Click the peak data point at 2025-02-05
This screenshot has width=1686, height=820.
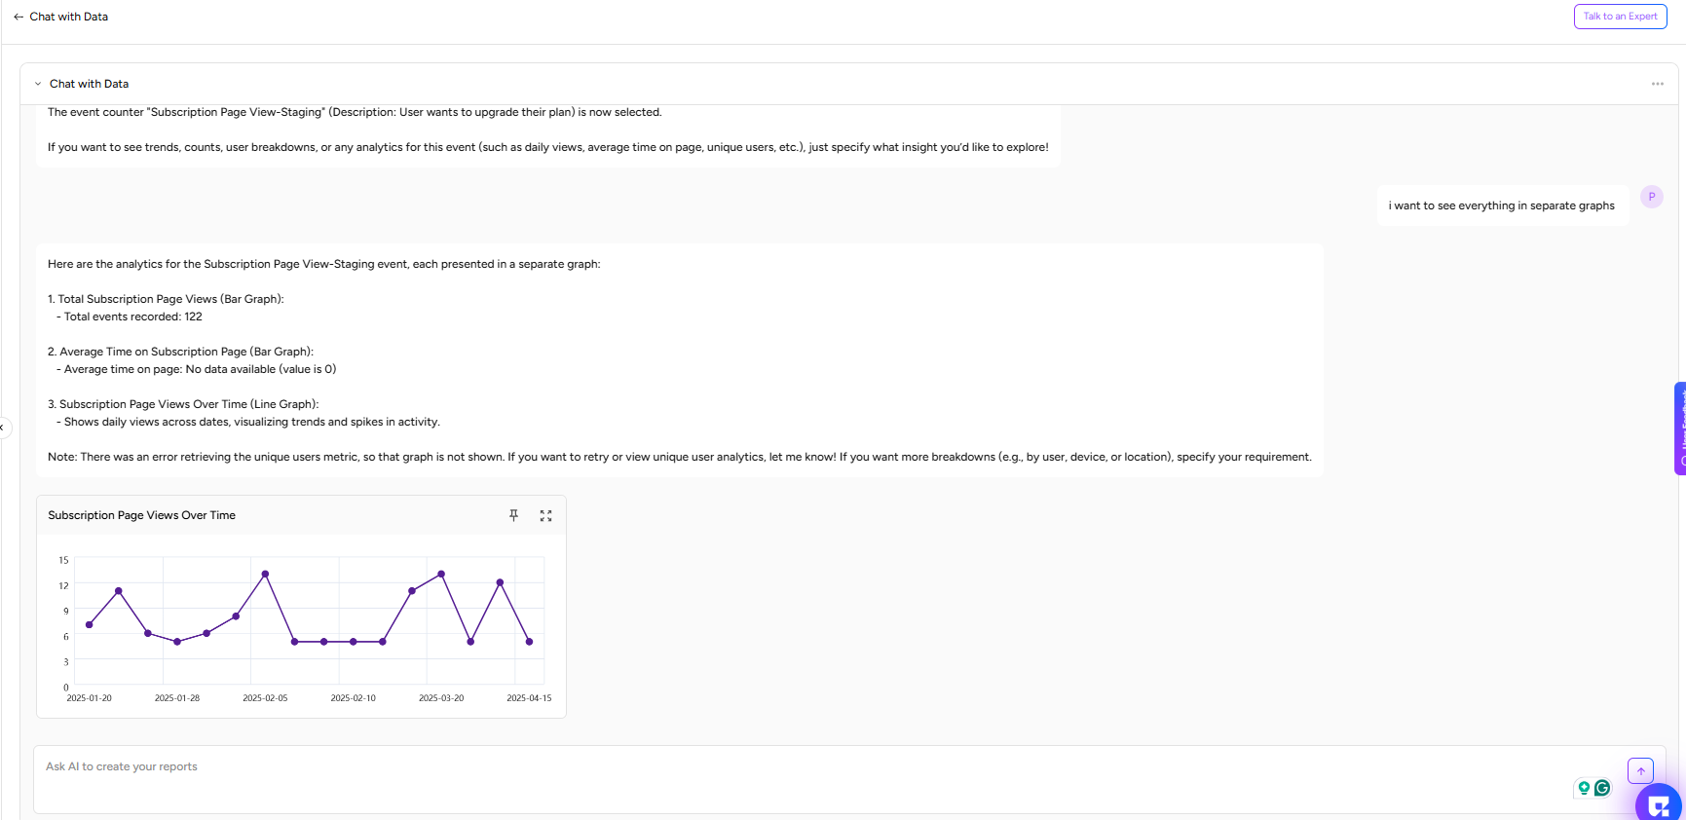265,574
